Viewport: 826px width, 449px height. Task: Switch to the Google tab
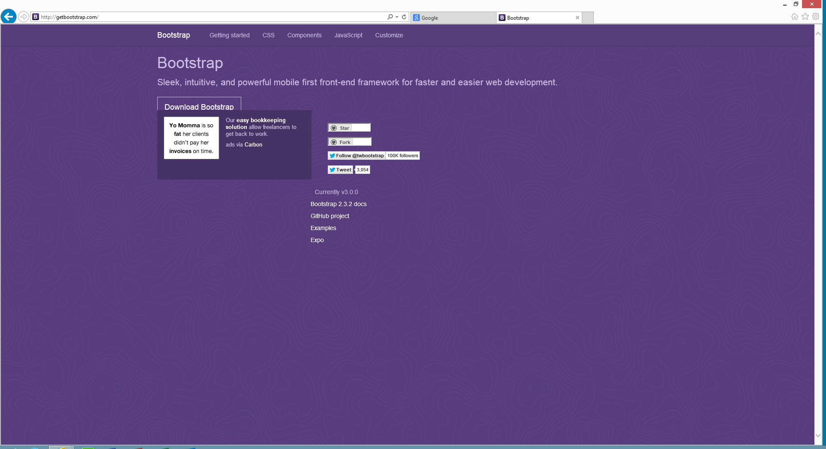453,18
